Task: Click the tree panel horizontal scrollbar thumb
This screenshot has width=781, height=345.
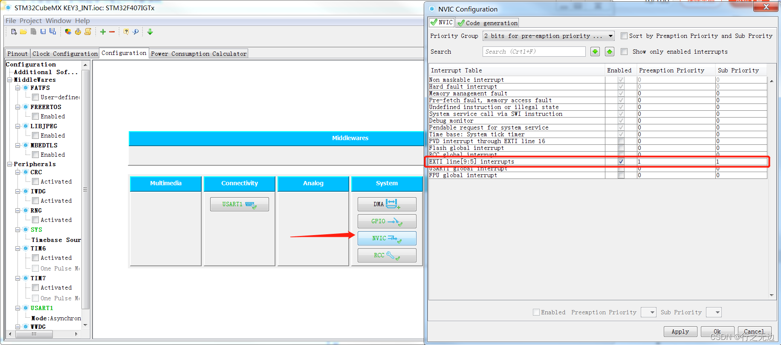Action: coord(34,334)
